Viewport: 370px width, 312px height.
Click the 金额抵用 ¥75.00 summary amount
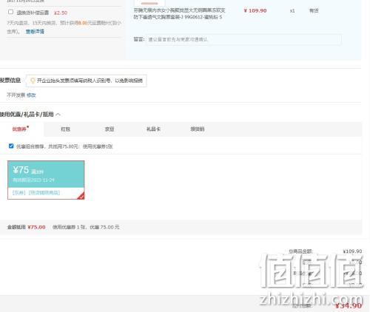point(36,227)
